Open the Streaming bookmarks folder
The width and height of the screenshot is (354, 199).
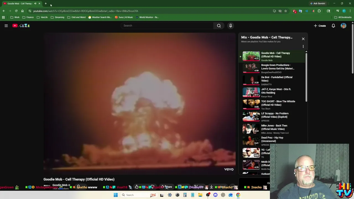(x=57, y=17)
